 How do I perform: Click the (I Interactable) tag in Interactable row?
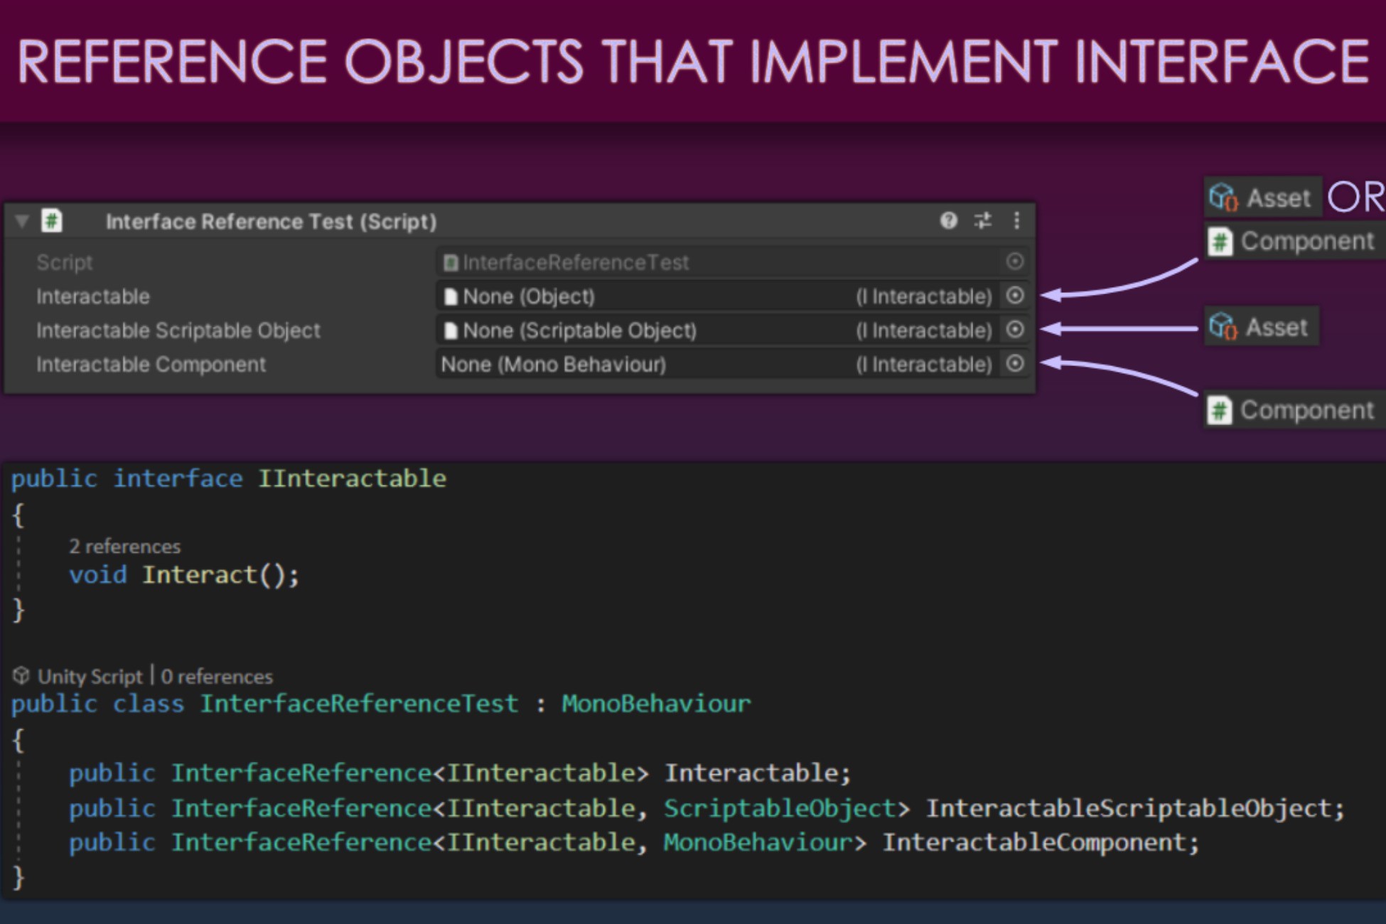tap(923, 296)
